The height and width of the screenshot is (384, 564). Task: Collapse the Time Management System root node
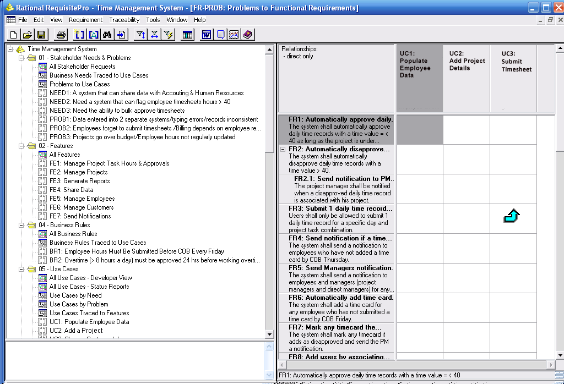[x=10, y=49]
